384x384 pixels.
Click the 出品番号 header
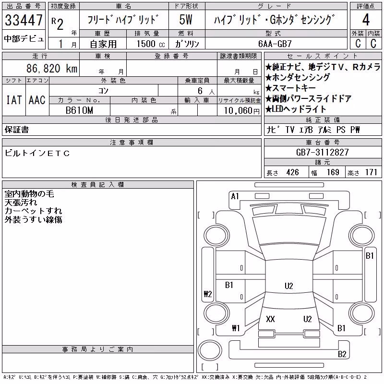[x=24, y=6]
